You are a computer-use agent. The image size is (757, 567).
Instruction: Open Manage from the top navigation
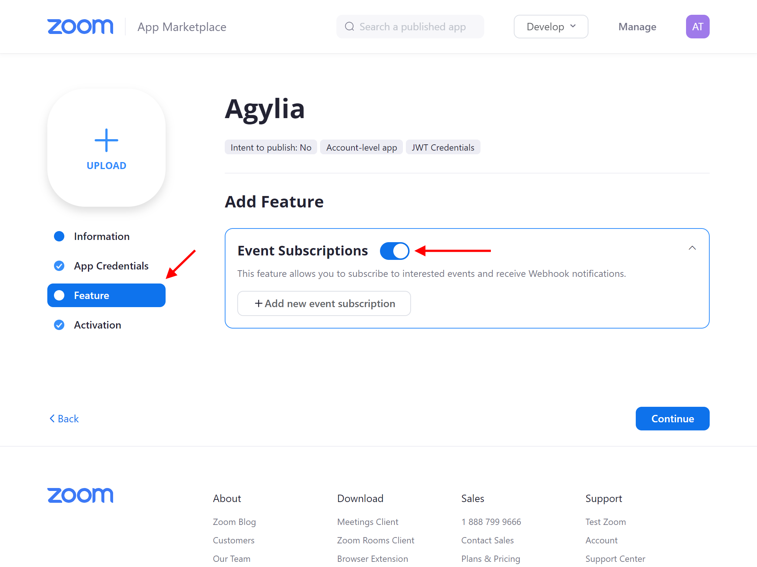point(637,27)
